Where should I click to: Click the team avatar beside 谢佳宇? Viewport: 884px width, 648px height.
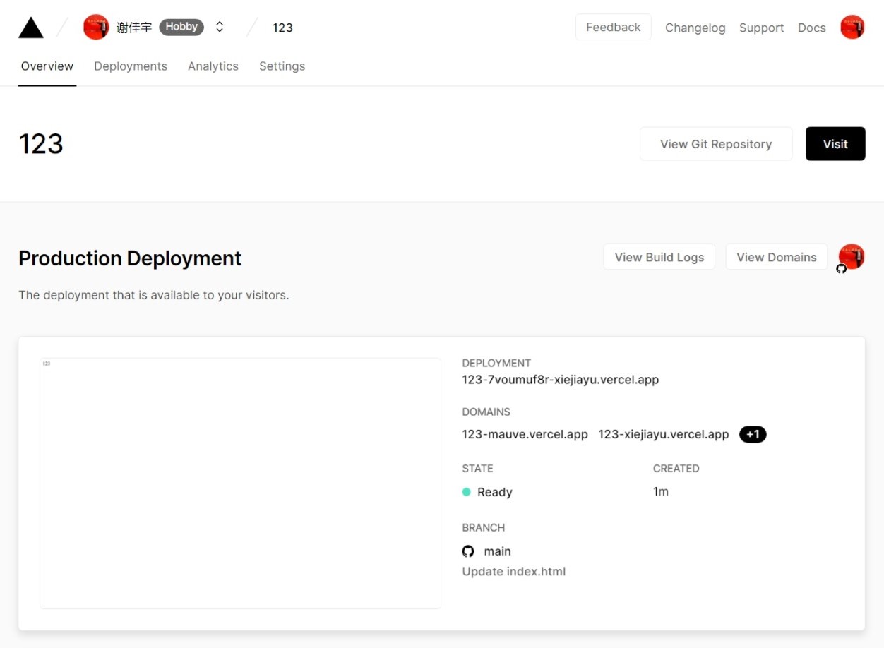(96, 28)
